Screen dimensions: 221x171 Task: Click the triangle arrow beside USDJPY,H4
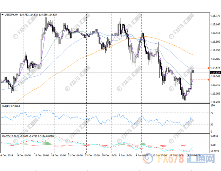[3, 15]
